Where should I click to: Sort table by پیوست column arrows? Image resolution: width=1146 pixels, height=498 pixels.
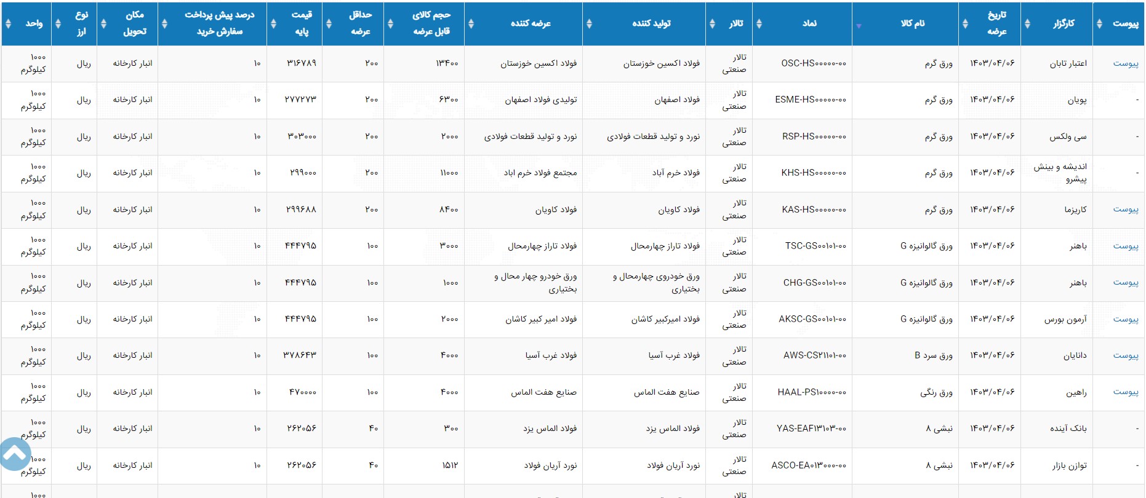[1100, 24]
